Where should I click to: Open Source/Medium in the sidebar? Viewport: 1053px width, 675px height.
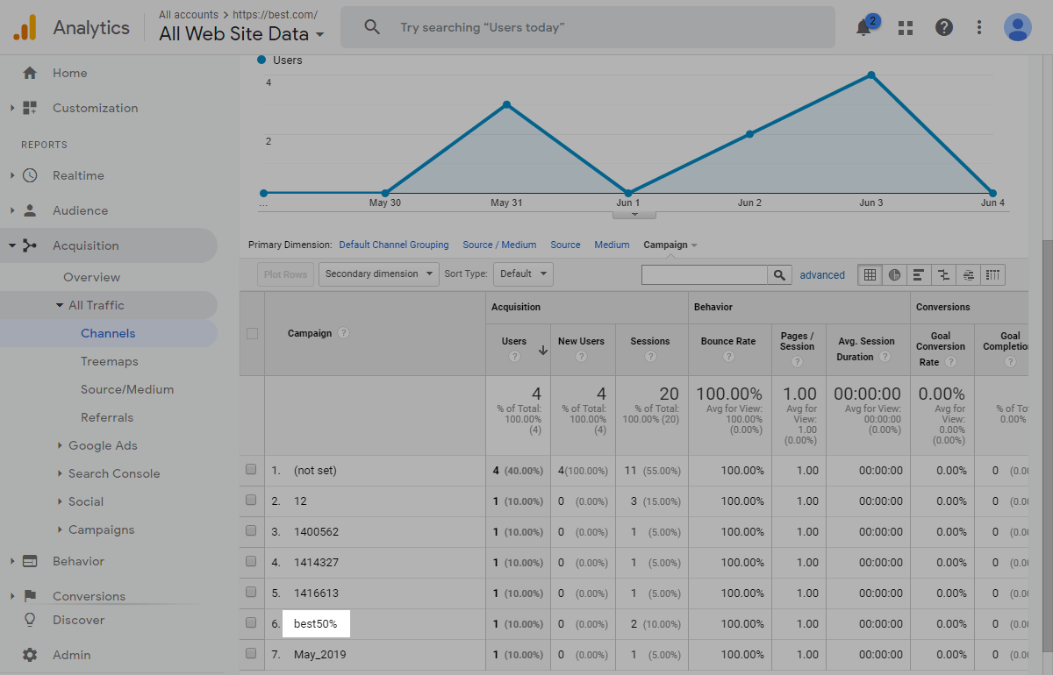(127, 389)
